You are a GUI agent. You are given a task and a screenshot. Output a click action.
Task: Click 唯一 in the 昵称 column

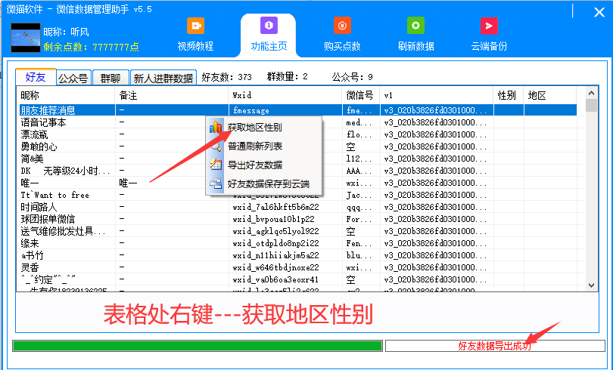[30, 183]
